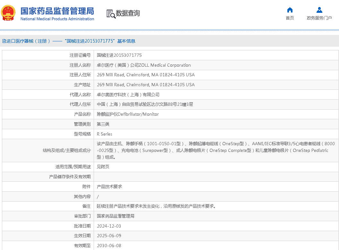The width and height of the screenshot is (339, 250).
Task: Click the 数据查询 search document icon
Action: [x=111, y=14]
